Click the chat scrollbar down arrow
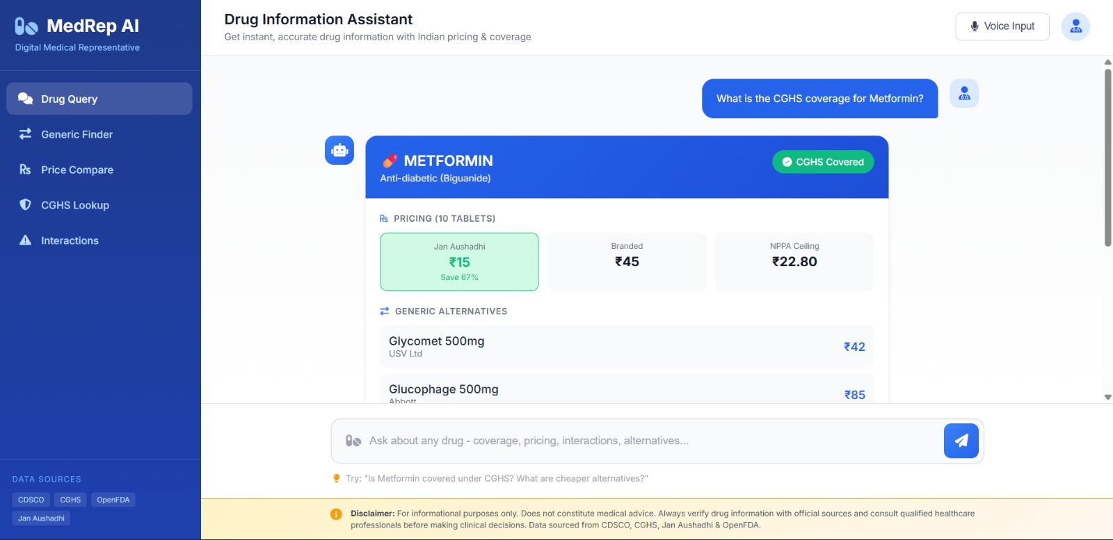 click(x=1107, y=398)
